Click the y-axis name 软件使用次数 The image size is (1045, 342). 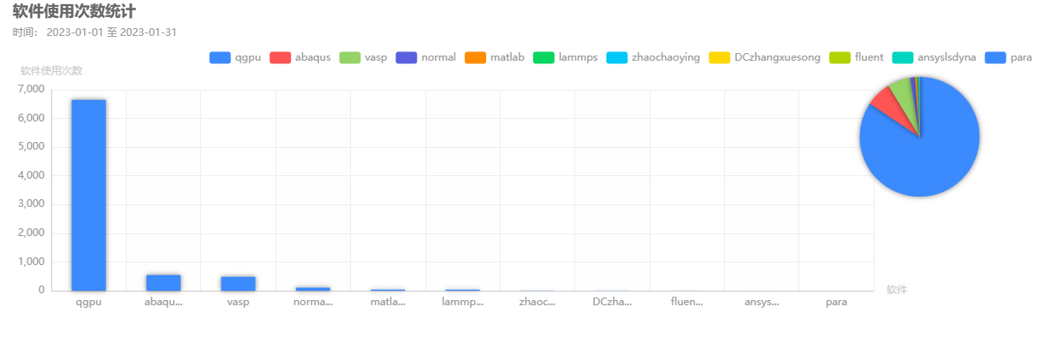(51, 70)
